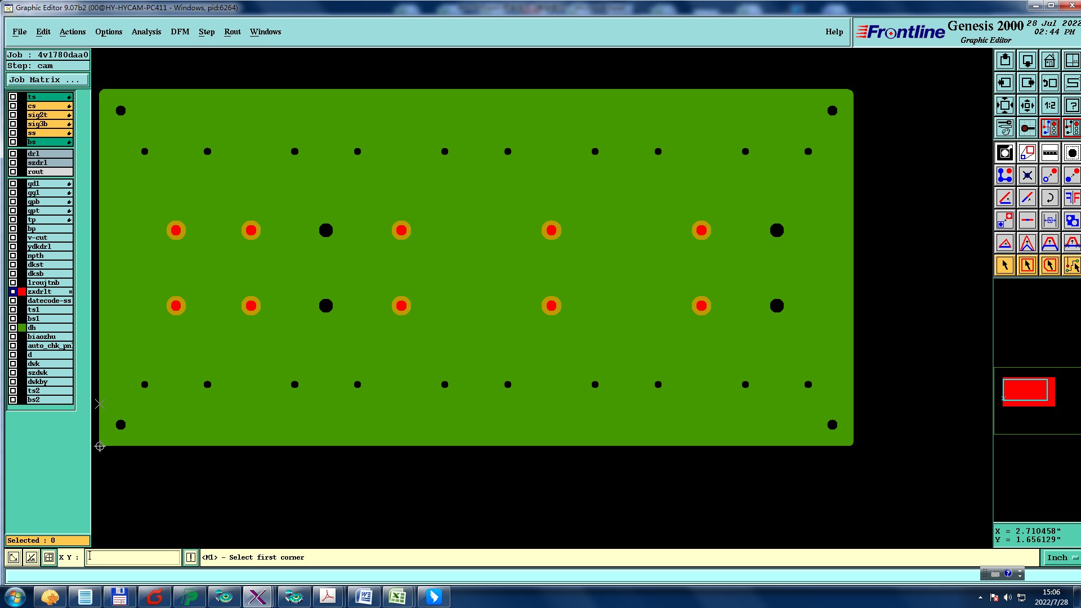
Task: Toggle checkbox for the zxdrlt layer
Action: [13, 292]
